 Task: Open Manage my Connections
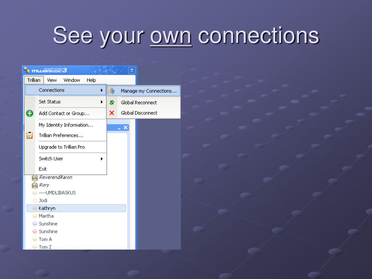point(144,91)
